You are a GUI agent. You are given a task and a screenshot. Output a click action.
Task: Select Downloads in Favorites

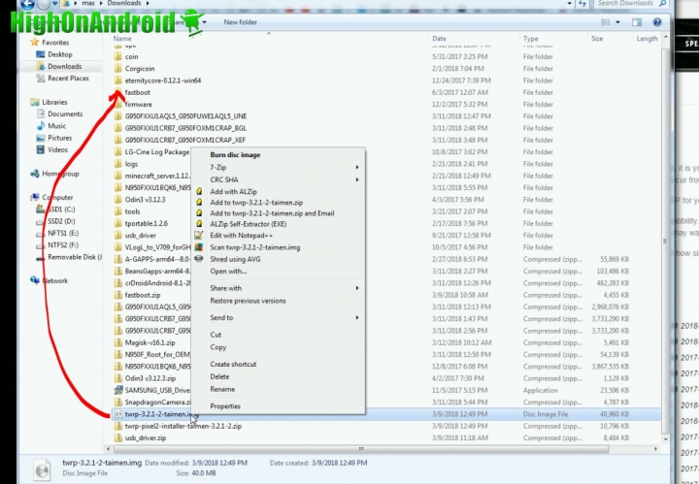64,66
